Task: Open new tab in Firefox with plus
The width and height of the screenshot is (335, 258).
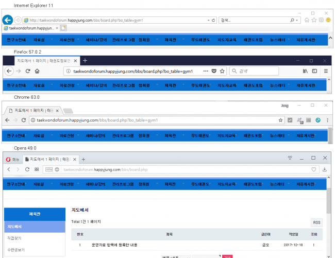Action: (85, 61)
